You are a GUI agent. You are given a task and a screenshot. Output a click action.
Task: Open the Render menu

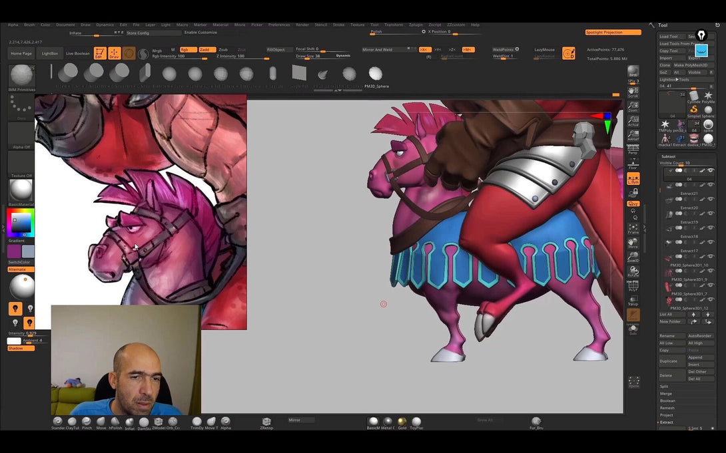(302, 25)
